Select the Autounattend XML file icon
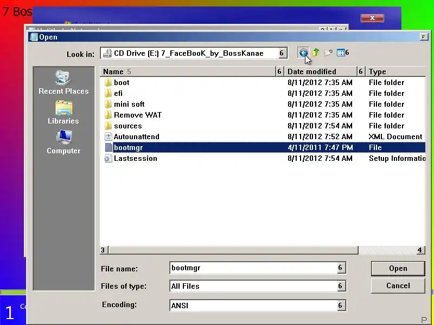Screen dimensions: 434x325 (108, 136)
